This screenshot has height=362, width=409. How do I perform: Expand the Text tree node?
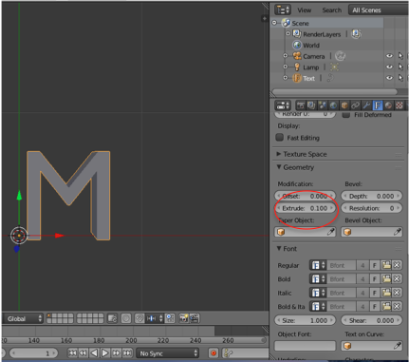[286, 78]
